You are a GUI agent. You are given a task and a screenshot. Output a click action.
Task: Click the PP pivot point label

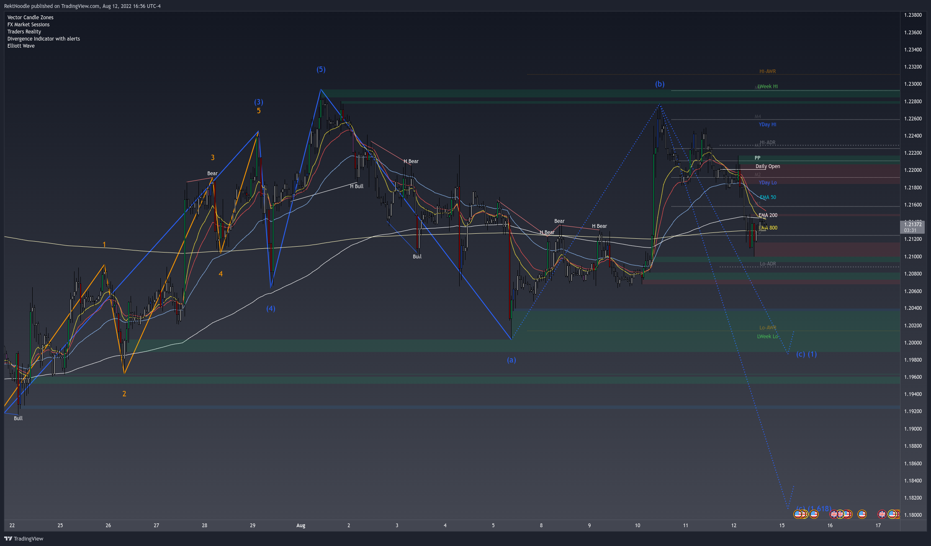point(758,158)
